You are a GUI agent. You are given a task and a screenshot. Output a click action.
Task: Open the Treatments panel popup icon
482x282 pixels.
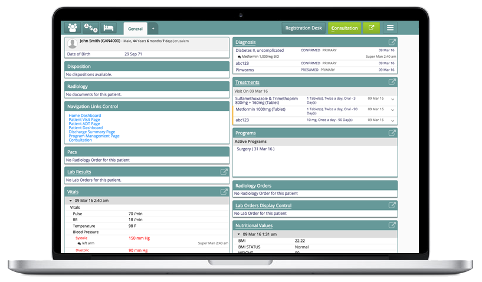pyautogui.click(x=392, y=82)
